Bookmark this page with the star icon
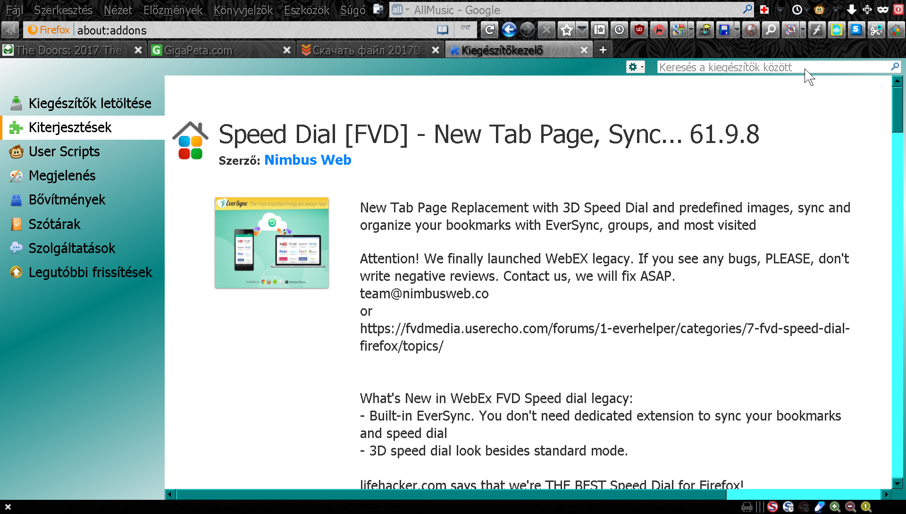The height and width of the screenshot is (514, 906). click(566, 30)
